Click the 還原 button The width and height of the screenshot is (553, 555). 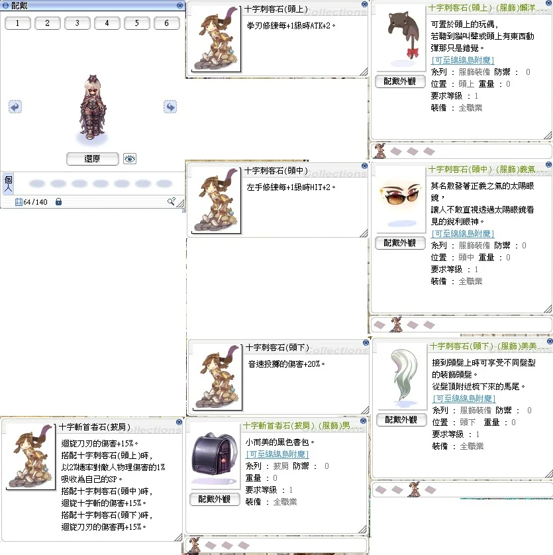[93, 158]
